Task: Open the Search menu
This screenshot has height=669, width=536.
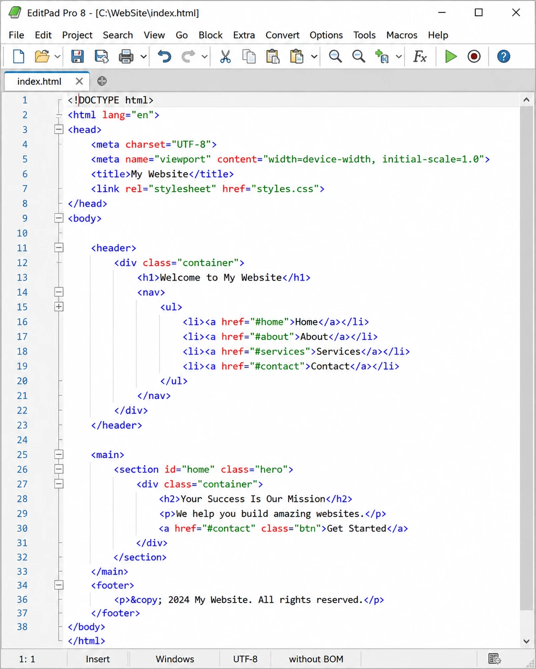Action: (118, 35)
